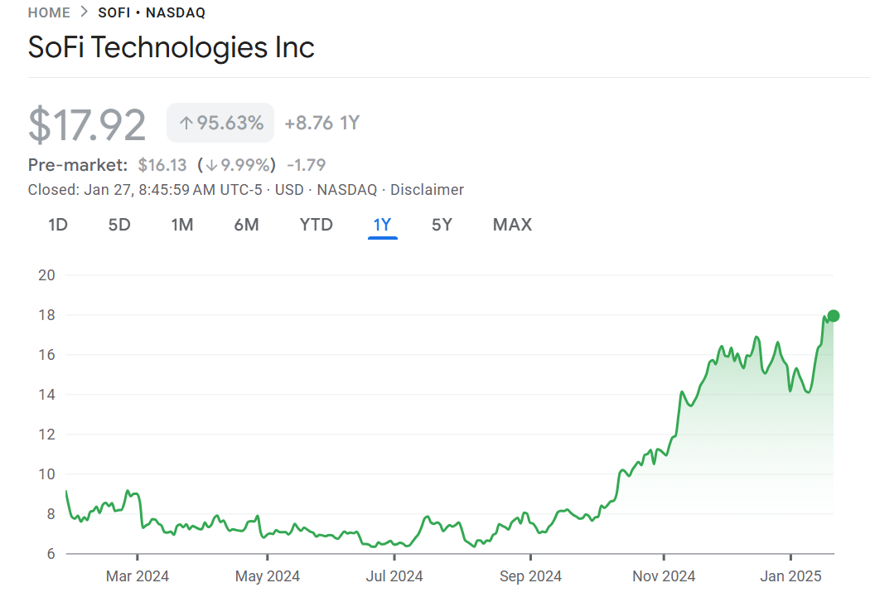Click the Mar 2024 axis label
870x612 pixels.
click(x=138, y=576)
